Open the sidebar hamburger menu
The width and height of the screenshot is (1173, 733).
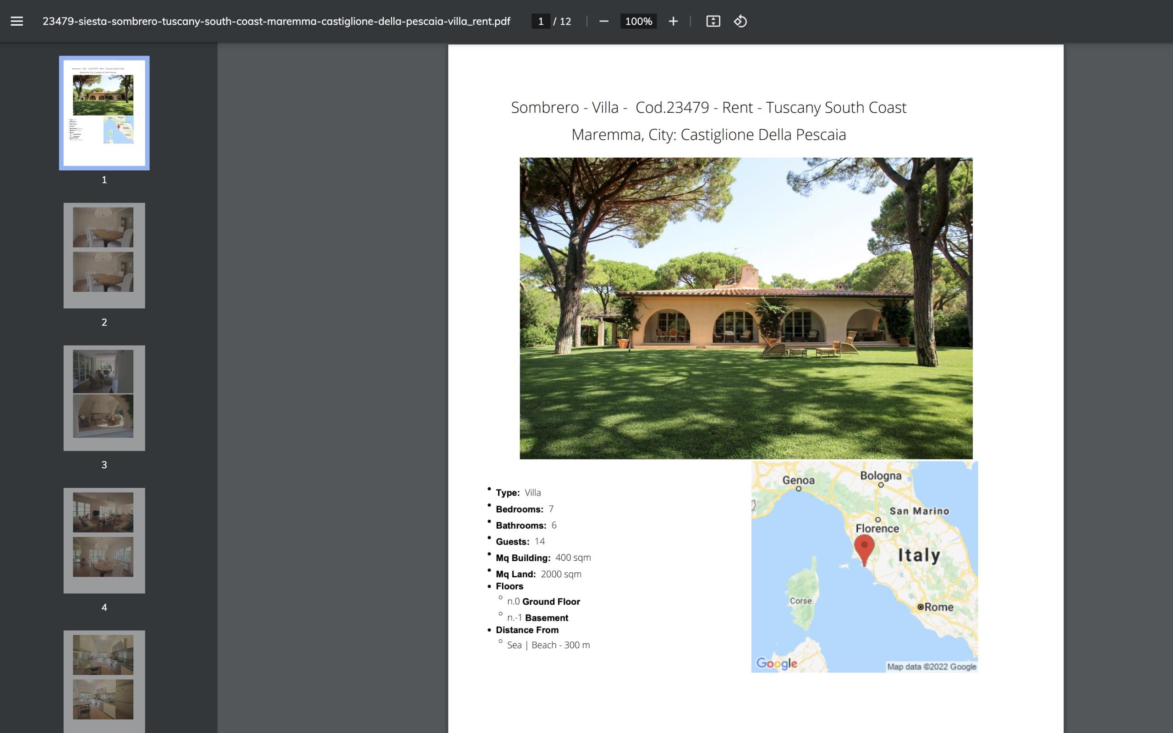pos(17,21)
